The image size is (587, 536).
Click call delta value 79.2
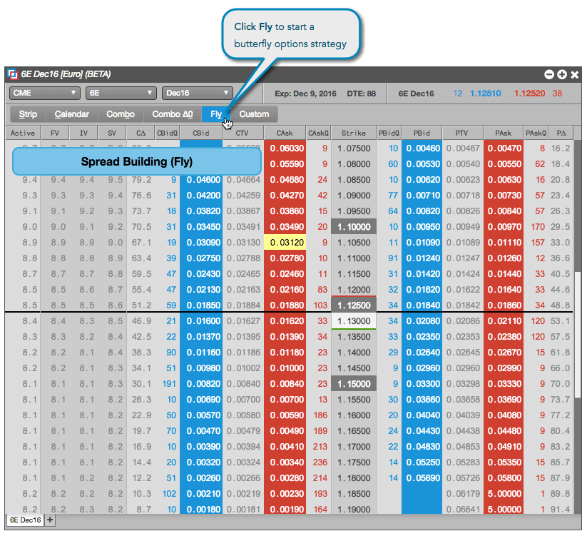tap(141, 180)
